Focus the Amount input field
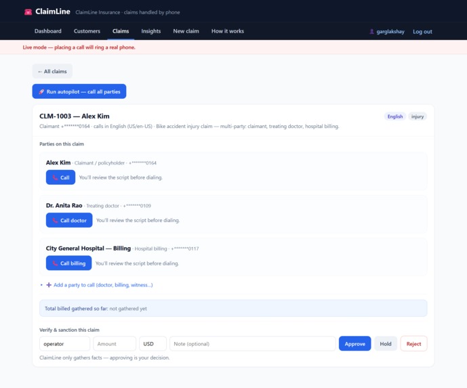The height and width of the screenshot is (388, 467). click(115, 344)
